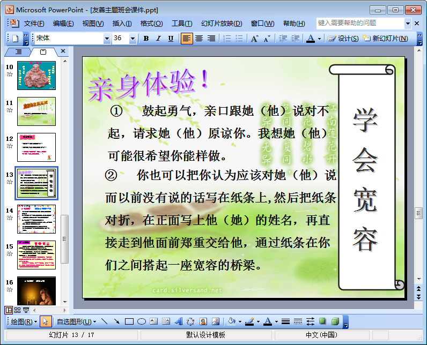Insert Picture from file icon
Screen dimensions: 427x345
(x=216, y=321)
